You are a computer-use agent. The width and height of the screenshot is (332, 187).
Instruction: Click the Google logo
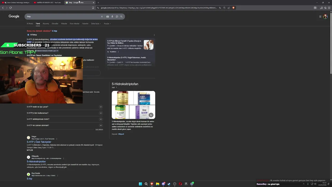point(14,16)
